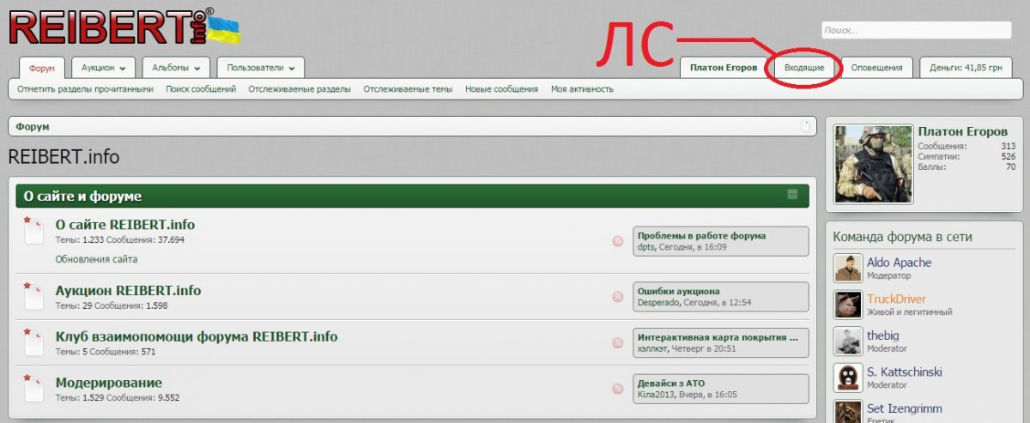Click Команда форума в сети heading
The height and width of the screenshot is (423, 1030).
(x=903, y=237)
